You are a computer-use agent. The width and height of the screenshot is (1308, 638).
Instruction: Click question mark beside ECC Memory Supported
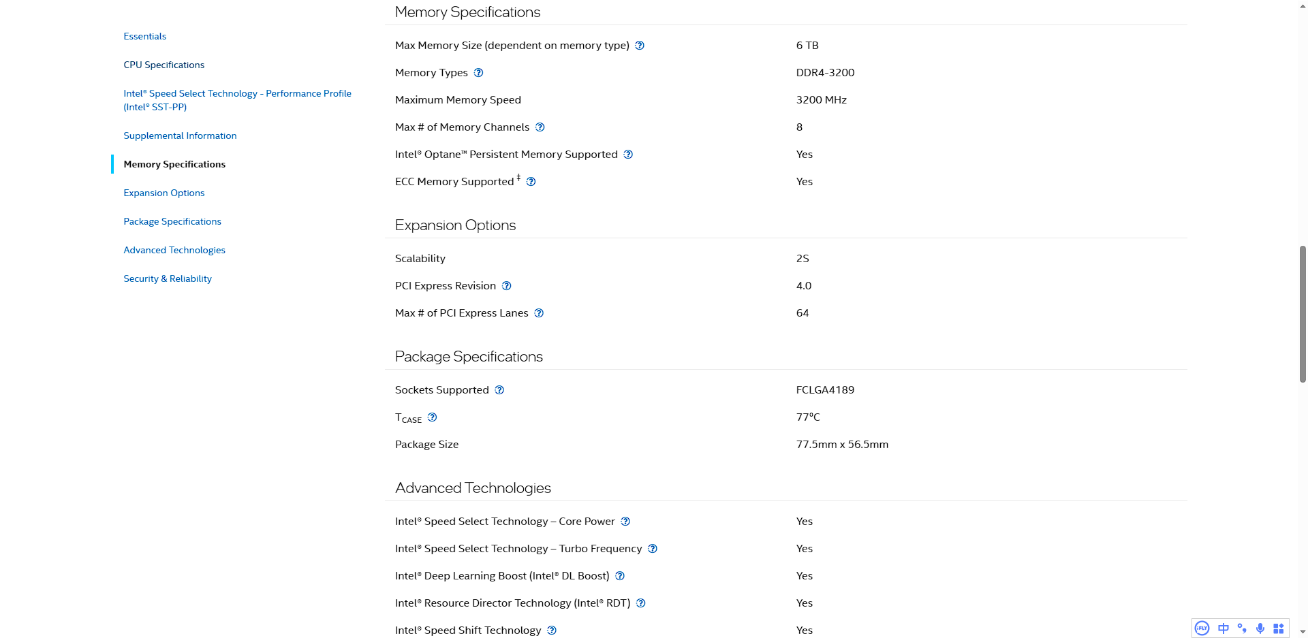[x=531, y=182]
